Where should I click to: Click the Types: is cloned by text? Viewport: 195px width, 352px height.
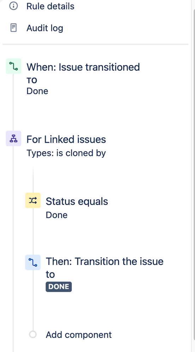66,153
